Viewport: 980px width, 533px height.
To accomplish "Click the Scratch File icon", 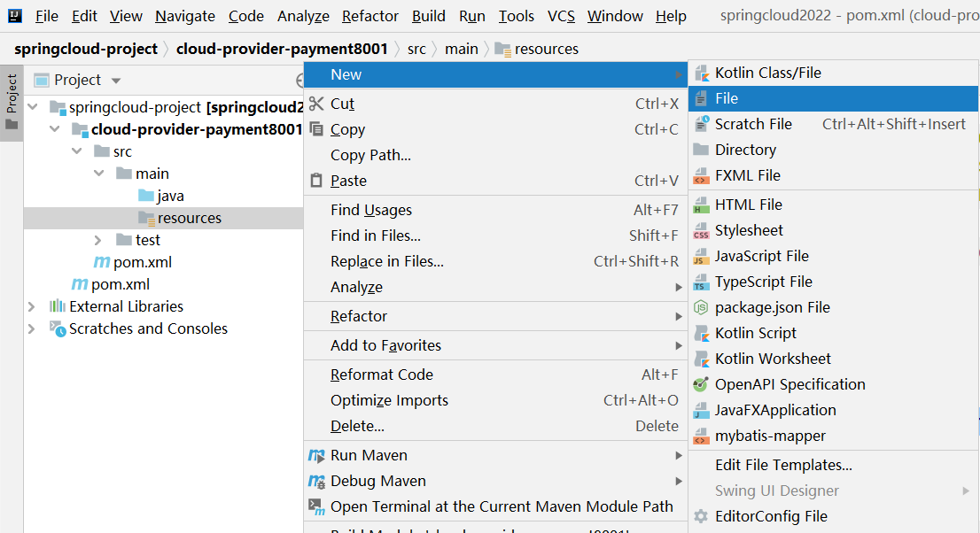I will 702,124.
